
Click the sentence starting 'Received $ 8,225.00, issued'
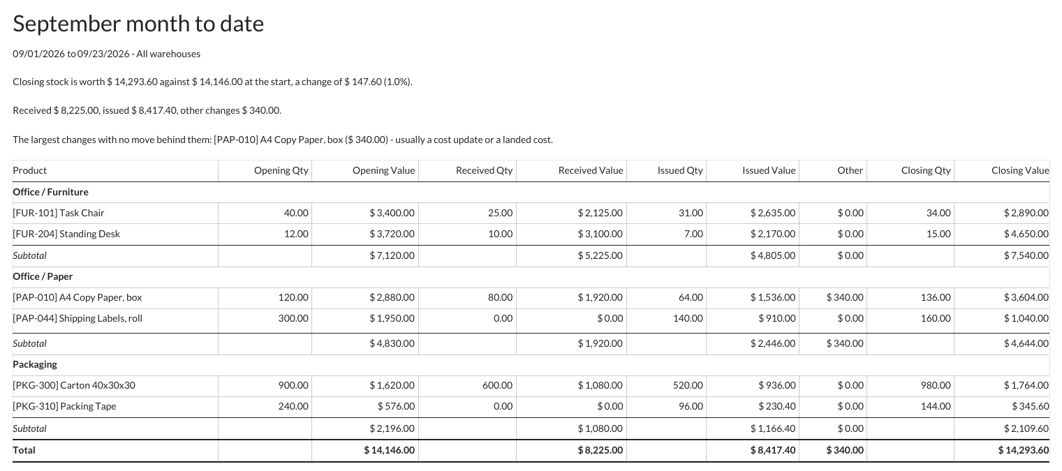click(147, 111)
